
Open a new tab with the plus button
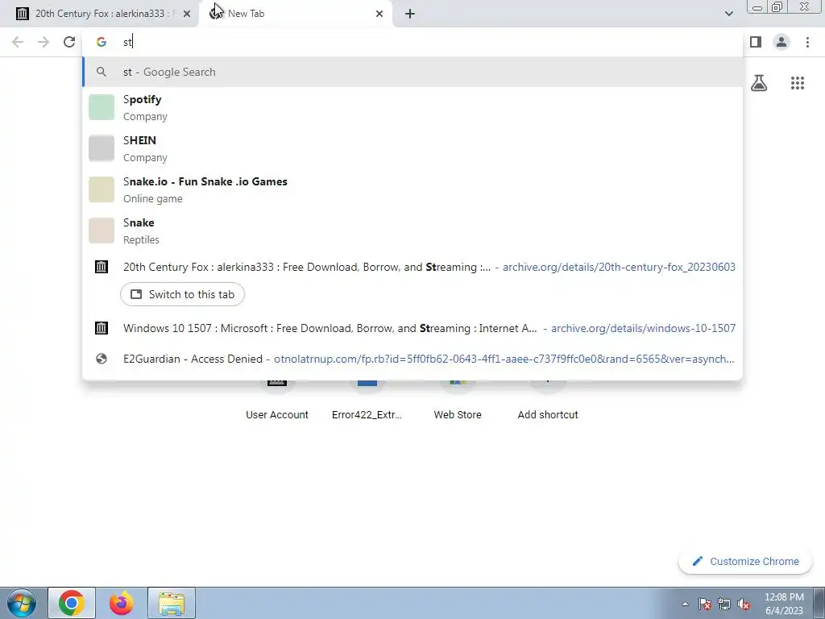pos(410,14)
